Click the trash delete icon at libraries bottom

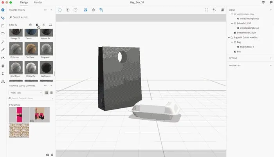[x=52, y=155]
